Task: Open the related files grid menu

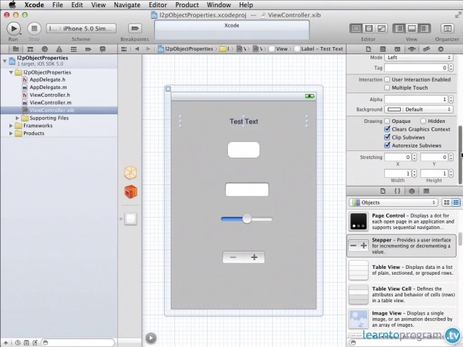Action: pyautogui.click(x=124, y=49)
